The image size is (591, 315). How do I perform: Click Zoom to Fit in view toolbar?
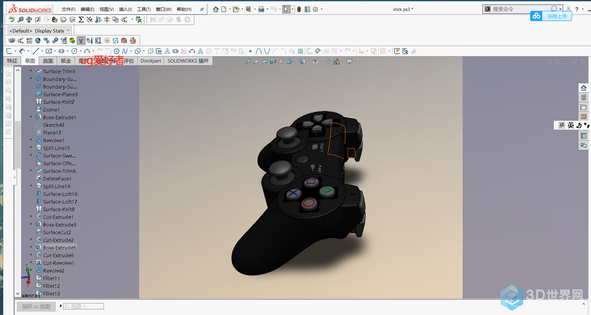248,61
